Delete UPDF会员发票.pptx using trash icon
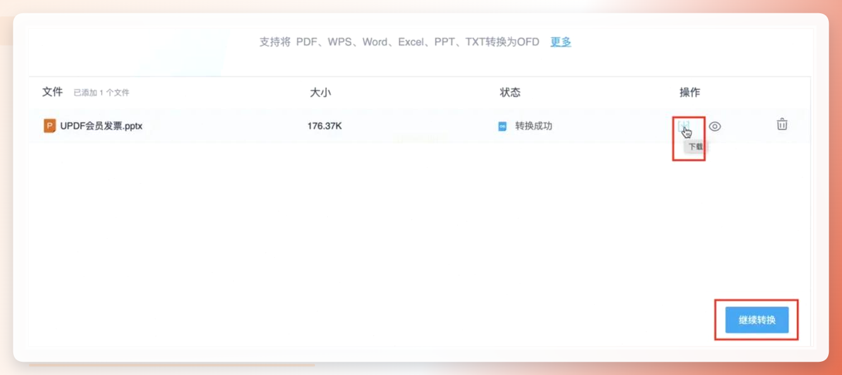Screen dimensions: 842x375 (782, 124)
